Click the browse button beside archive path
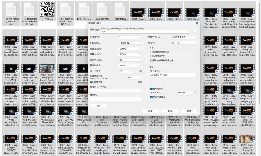This screenshot has width=261, height=156. (195, 32)
